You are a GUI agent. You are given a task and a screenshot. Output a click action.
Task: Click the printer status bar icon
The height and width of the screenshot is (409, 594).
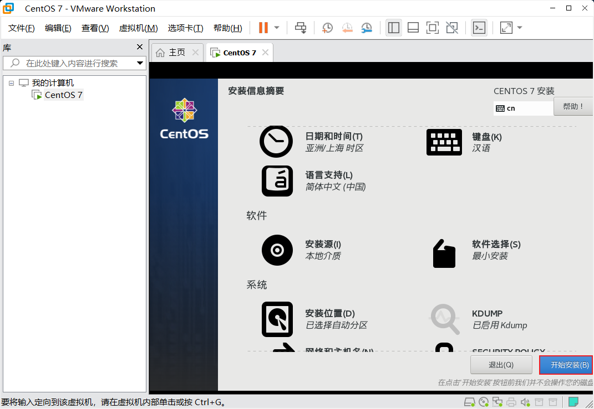tap(511, 402)
